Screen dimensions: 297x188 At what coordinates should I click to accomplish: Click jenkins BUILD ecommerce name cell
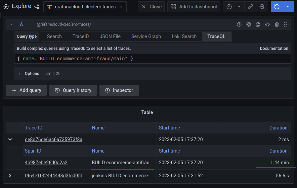[x=122, y=176]
